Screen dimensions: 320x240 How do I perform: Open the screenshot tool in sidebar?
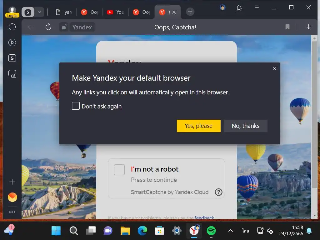point(12,74)
